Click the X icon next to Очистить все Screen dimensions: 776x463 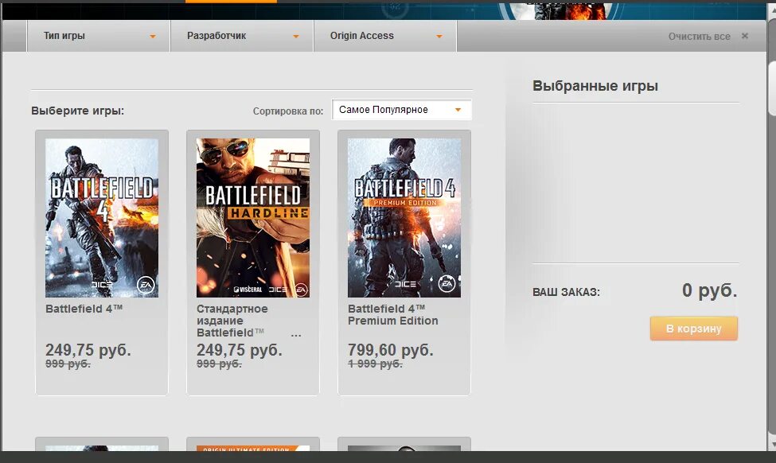point(745,36)
